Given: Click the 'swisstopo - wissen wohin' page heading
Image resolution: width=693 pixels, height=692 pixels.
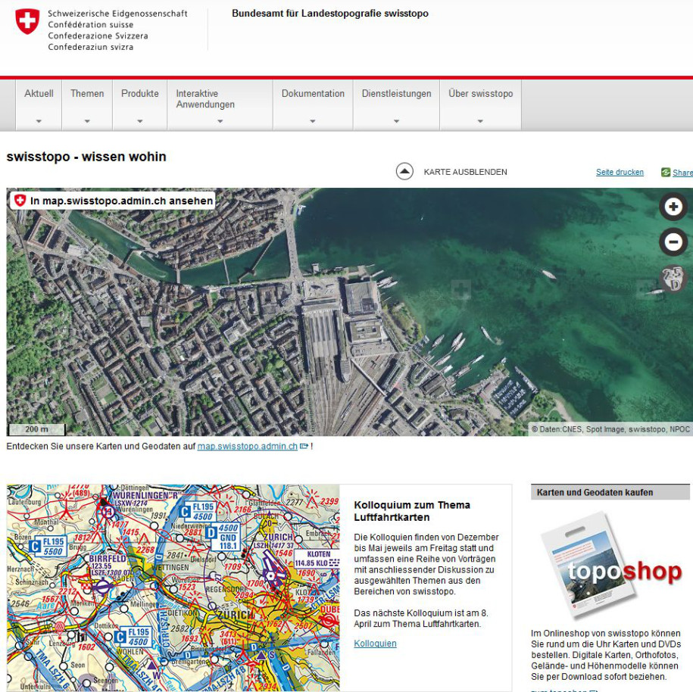Looking at the screenshot, I should 86,157.
